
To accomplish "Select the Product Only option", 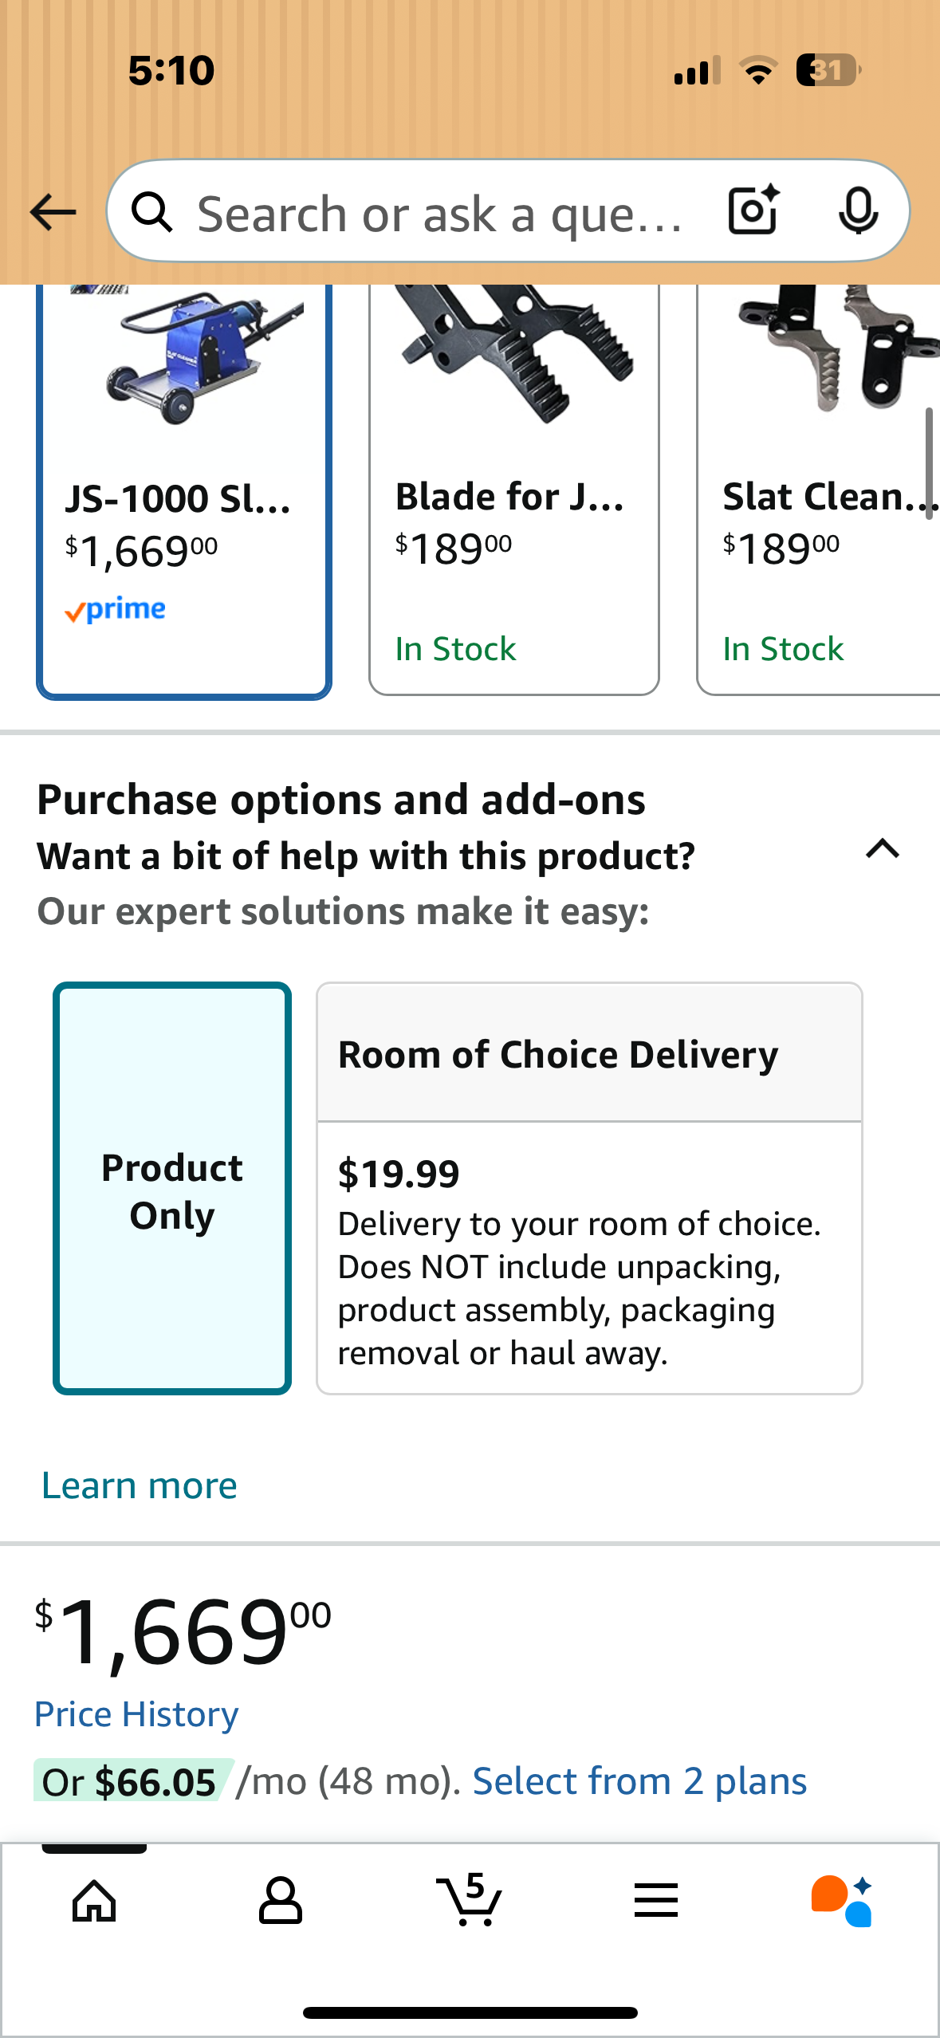I will 172,1188.
